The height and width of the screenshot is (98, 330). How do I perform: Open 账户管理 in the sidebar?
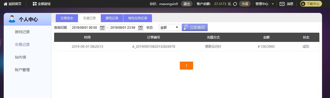(22, 70)
